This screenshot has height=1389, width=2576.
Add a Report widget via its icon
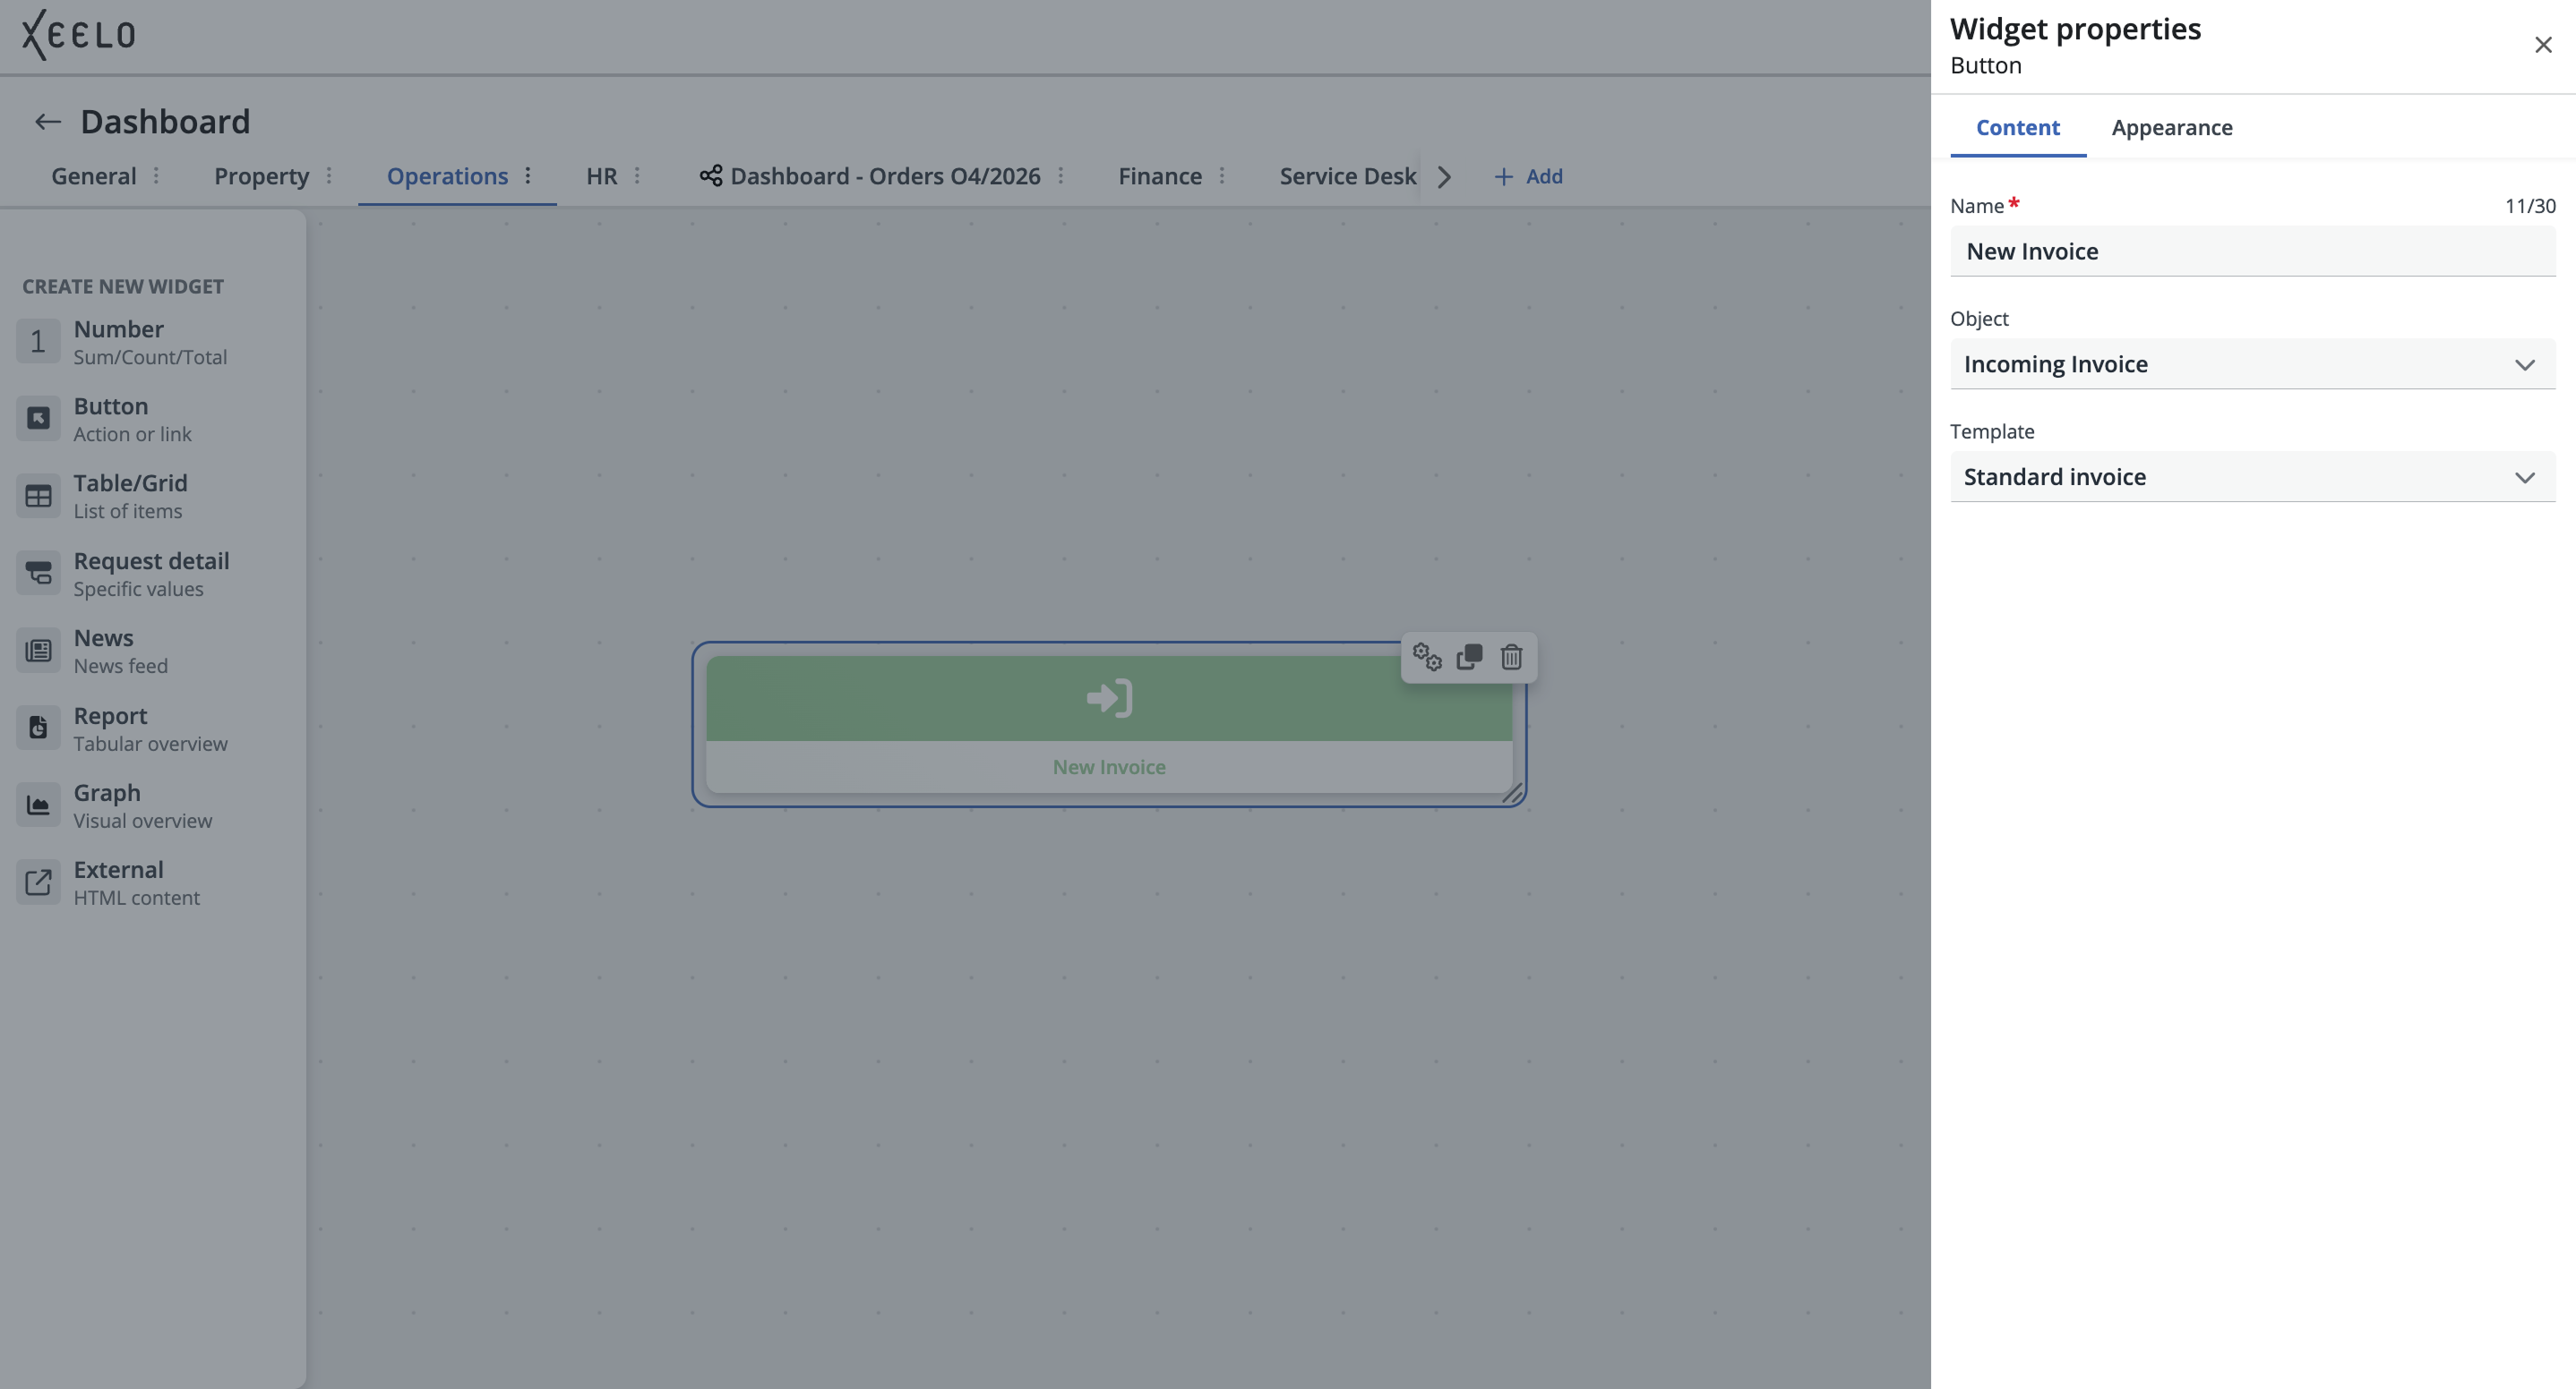point(38,729)
